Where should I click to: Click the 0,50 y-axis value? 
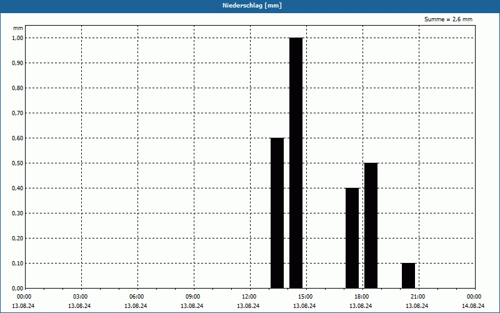tap(17, 163)
